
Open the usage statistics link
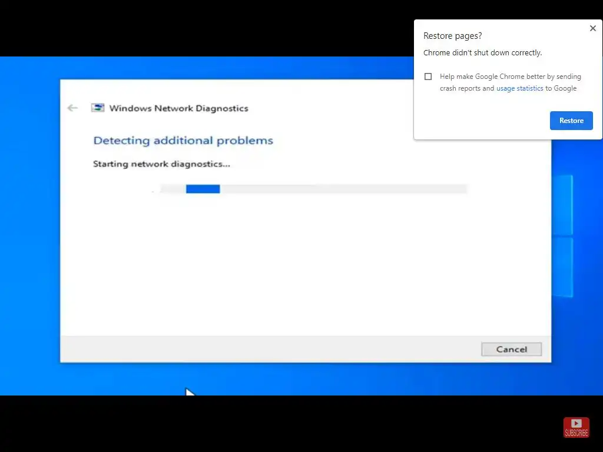pyautogui.click(x=519, y=88)
